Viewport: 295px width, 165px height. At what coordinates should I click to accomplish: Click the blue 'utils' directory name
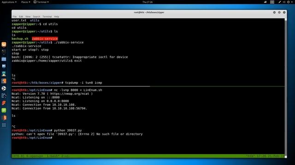point(35,20)
